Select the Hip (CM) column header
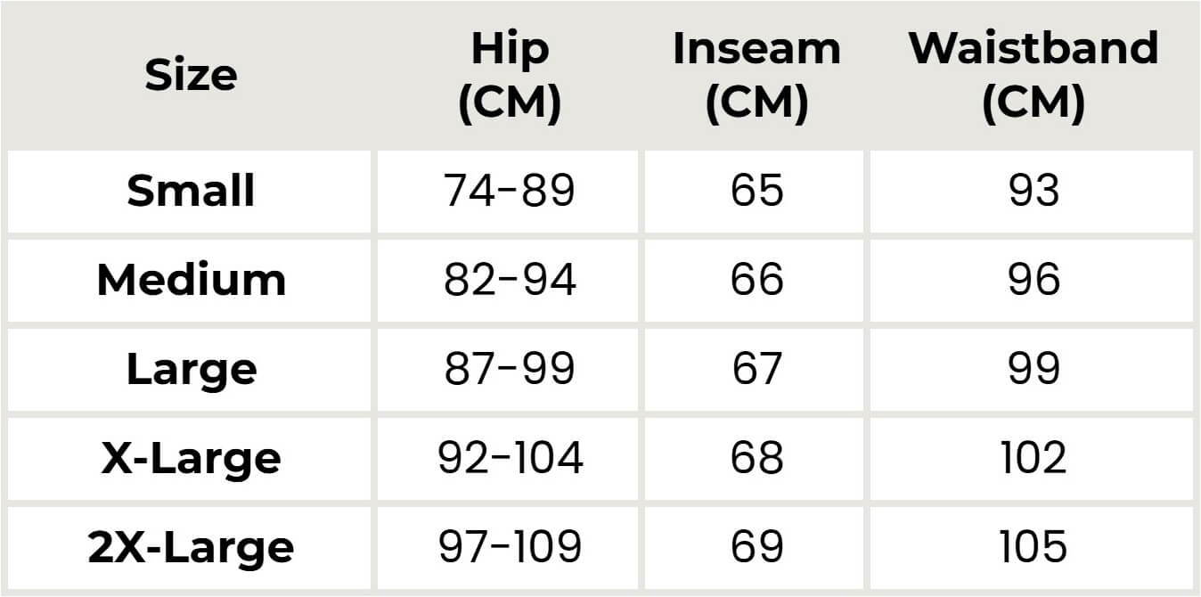 pyautogui.click(x=510, y=76)
